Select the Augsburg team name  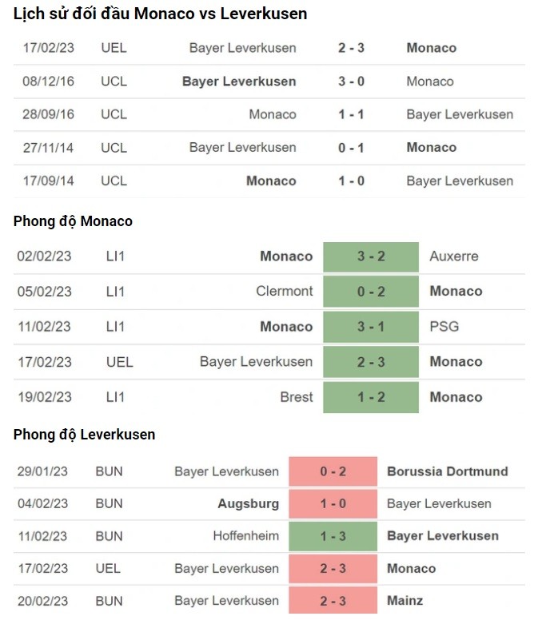coord(248,503)
